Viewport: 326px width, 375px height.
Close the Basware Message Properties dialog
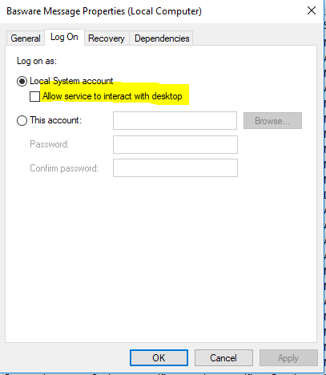(312, 10)
